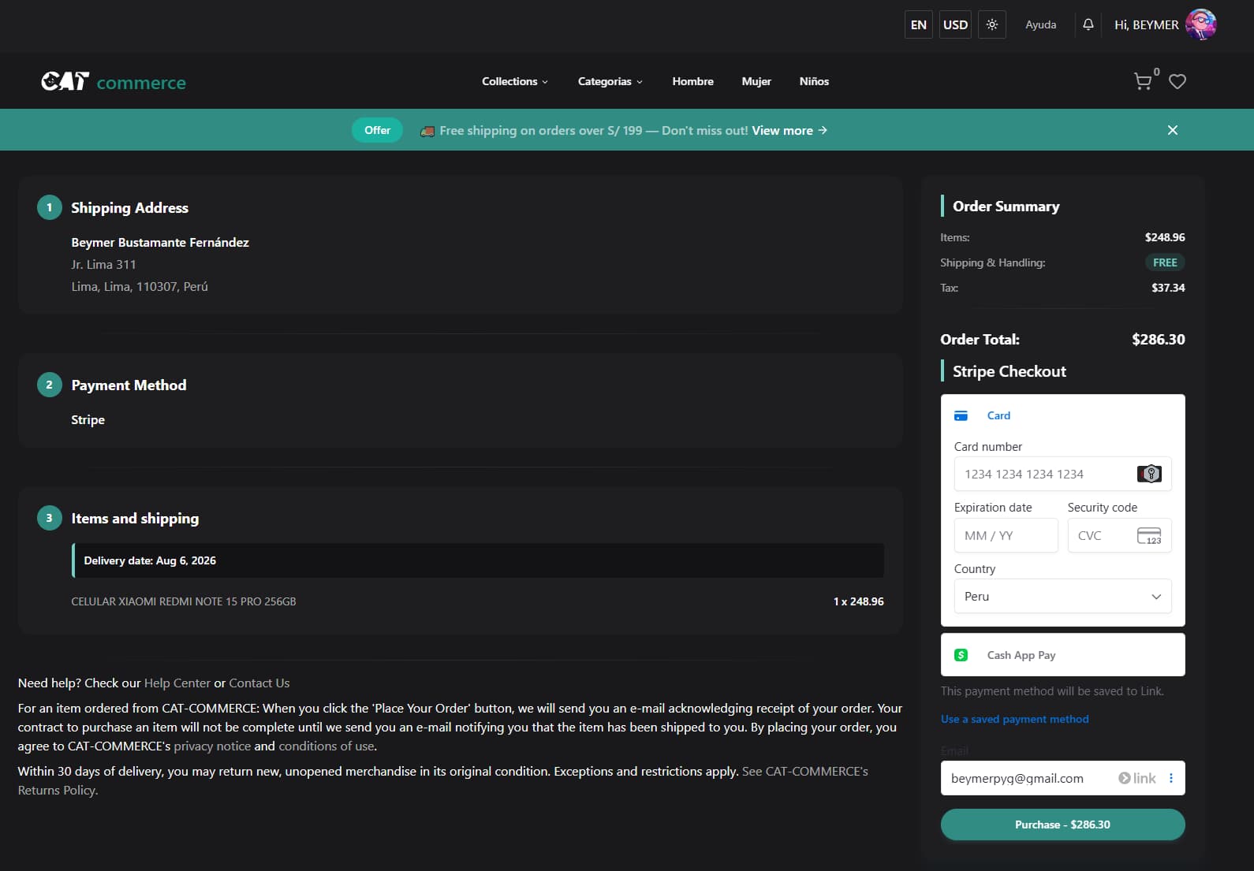Click Use a saved payment method
The height and width of the screenshot is (871, 1254).
coord(1014,719)
